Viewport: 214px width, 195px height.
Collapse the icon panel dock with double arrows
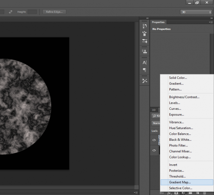coord(147,18)
